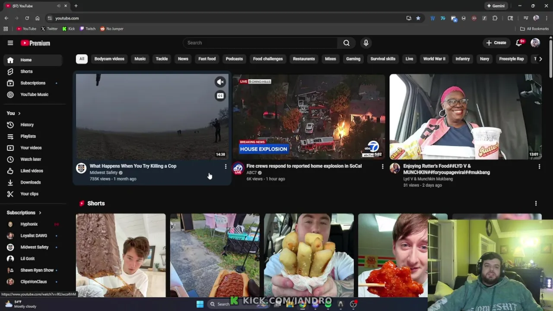This screenshot has height=311, width=553.
Task: Select Freestyle Rap chip
Action: 512,59
